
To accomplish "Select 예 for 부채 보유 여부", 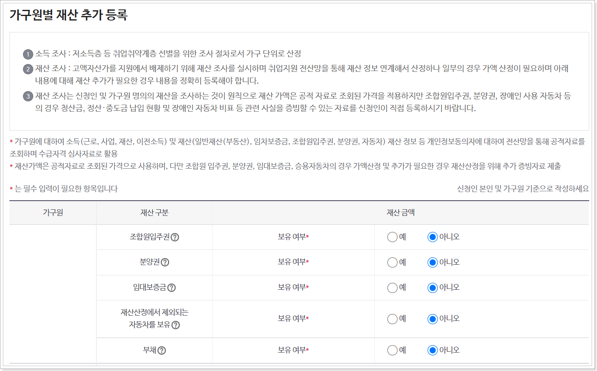I will 392,350.
